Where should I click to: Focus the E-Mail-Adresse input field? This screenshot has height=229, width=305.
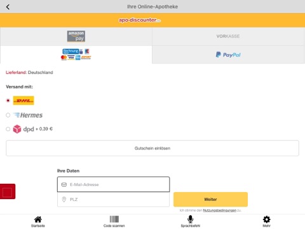coord(113,184)
